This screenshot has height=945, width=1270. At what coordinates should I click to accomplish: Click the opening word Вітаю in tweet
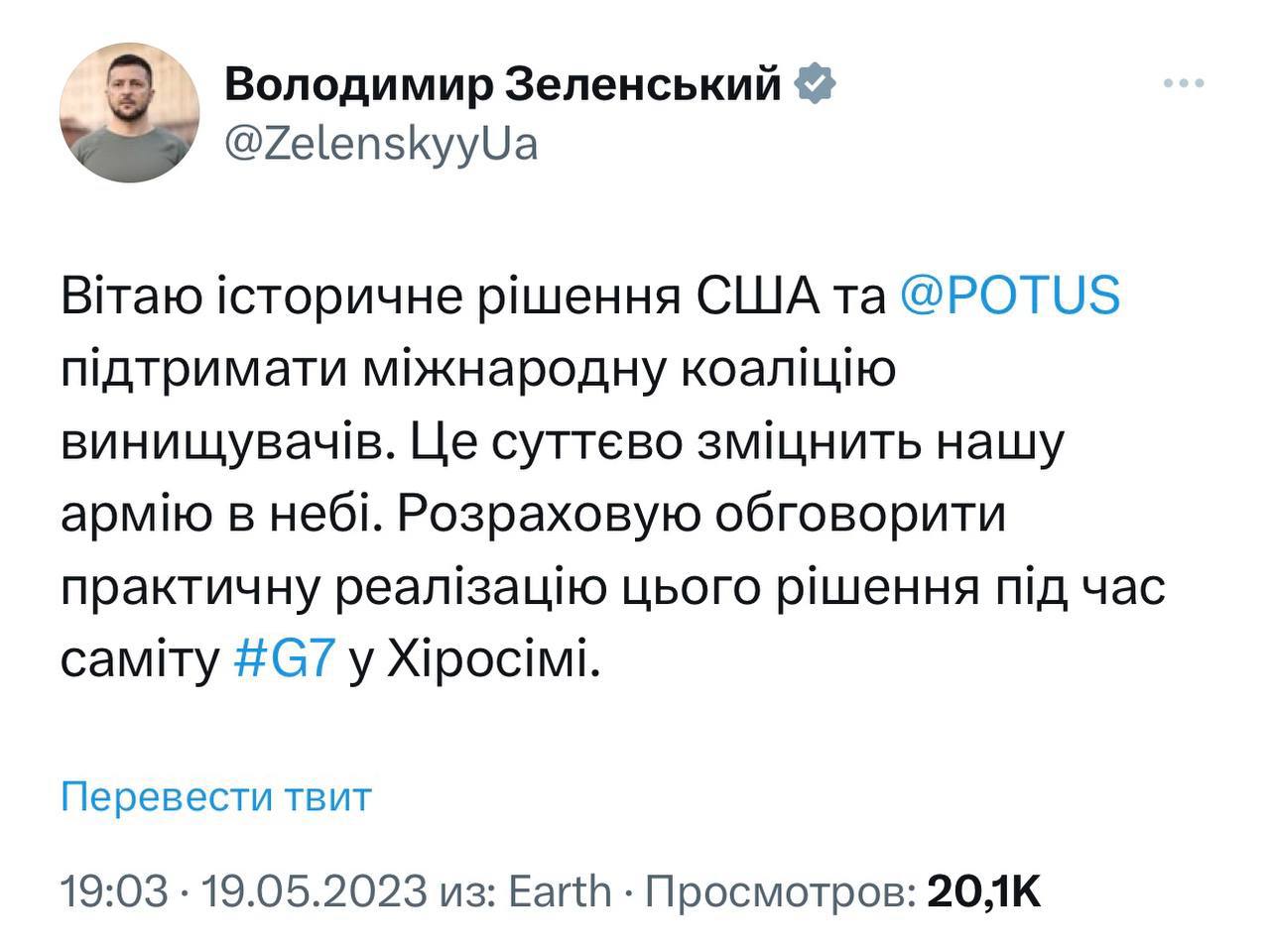[132, 295]
